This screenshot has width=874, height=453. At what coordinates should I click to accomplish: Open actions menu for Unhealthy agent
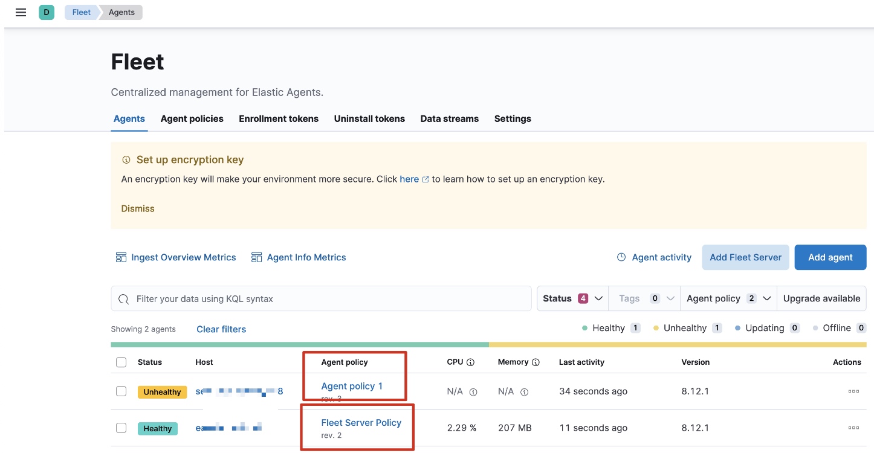(x=853, y=391)
